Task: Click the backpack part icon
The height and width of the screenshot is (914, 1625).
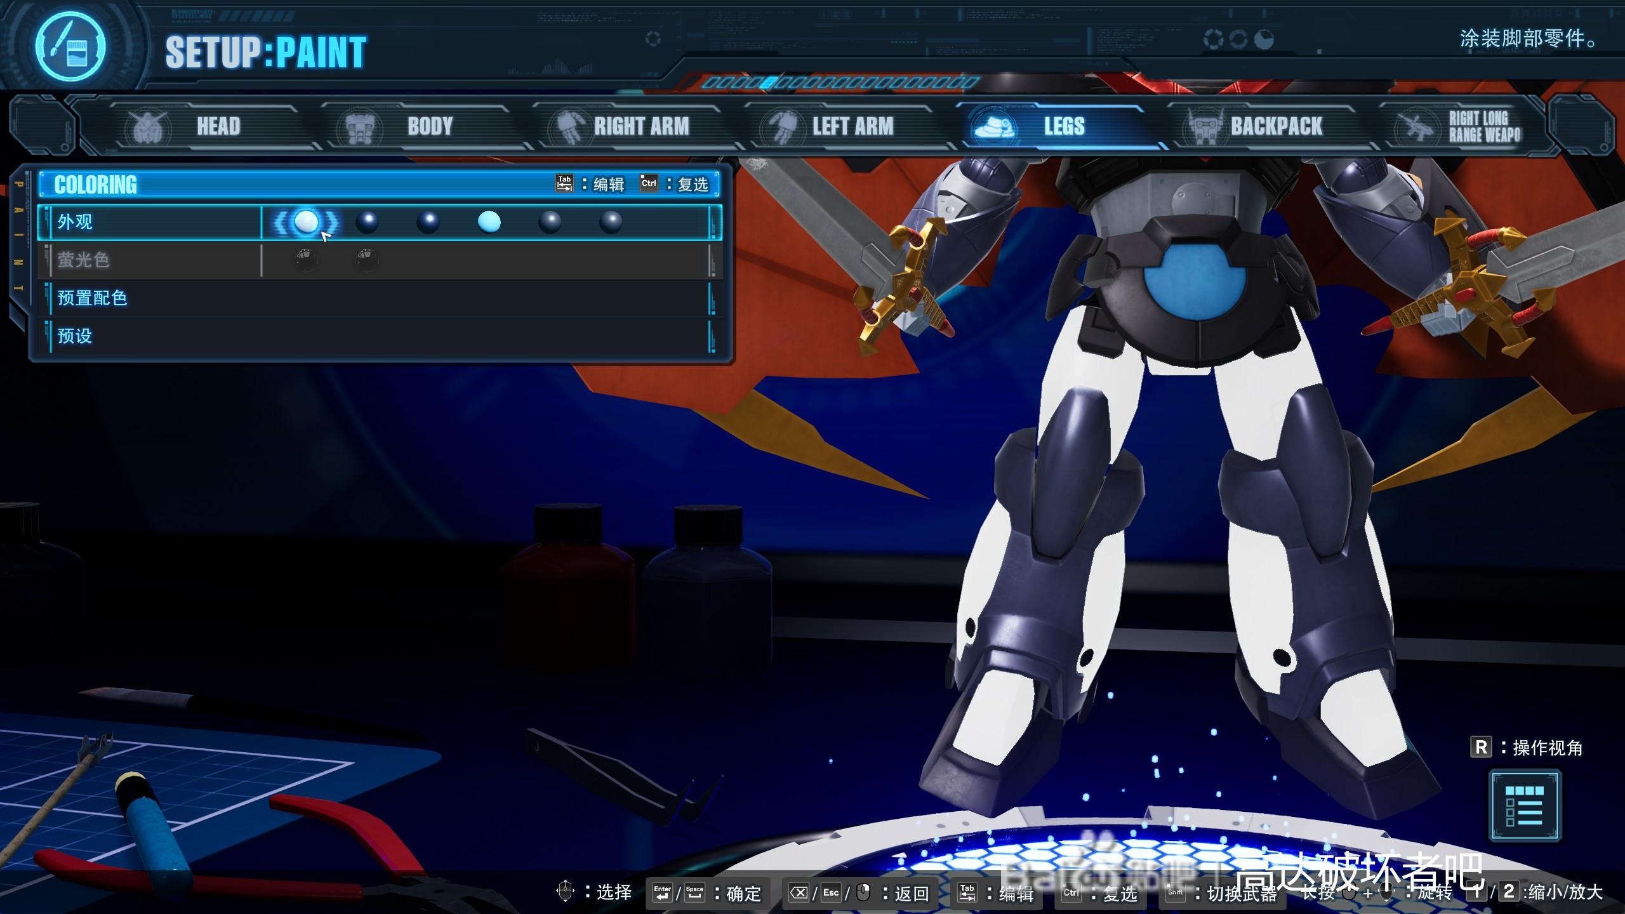Action: [x=1205, y=128]
